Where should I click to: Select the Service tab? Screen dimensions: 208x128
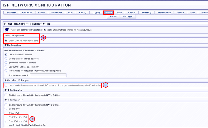tap(180, 12)
